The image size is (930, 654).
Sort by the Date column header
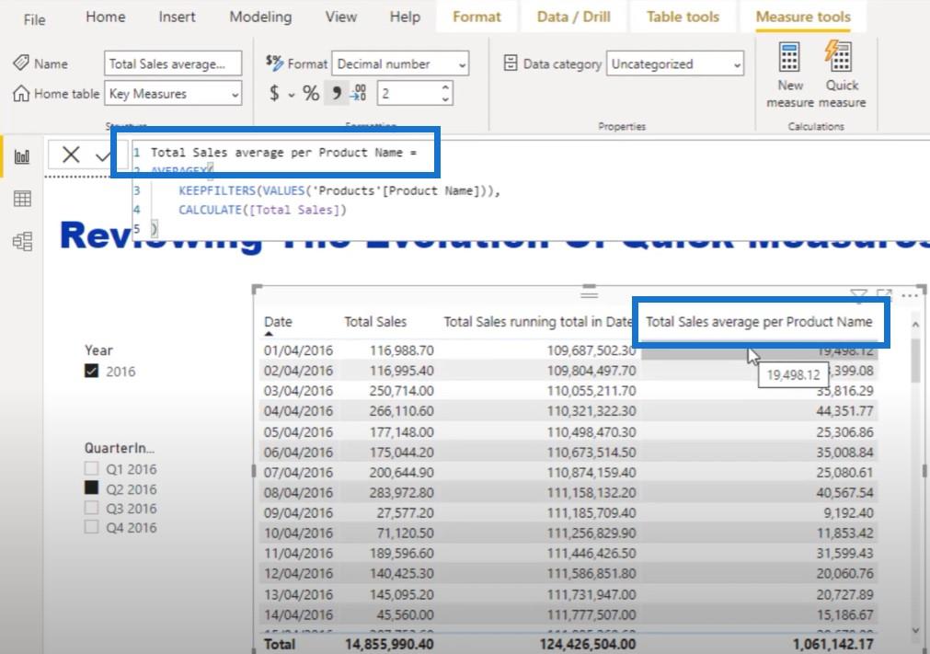coord(278,321)
